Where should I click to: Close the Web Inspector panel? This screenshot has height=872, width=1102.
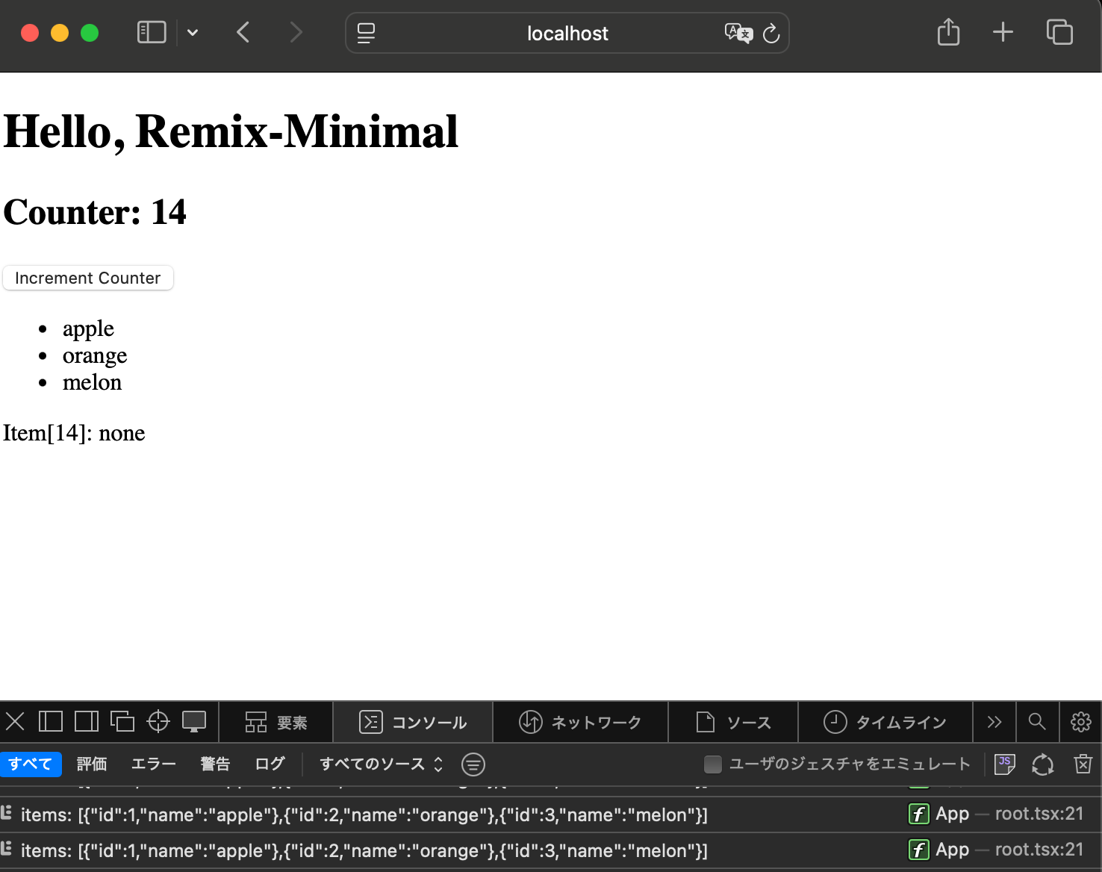pos(15,721)
